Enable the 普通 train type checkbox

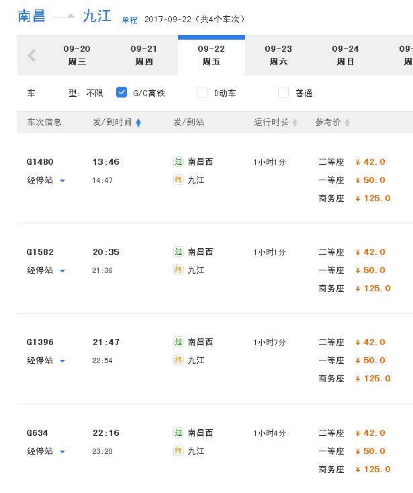pos(283,92)
